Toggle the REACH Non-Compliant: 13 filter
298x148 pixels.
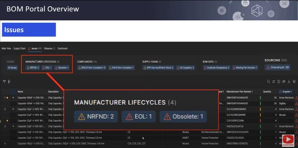click(91, 68)
